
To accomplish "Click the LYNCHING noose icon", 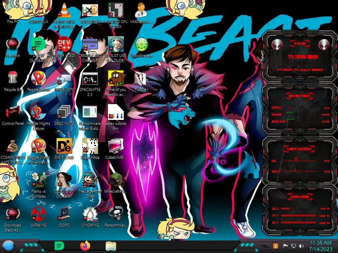I will point(90,217).
